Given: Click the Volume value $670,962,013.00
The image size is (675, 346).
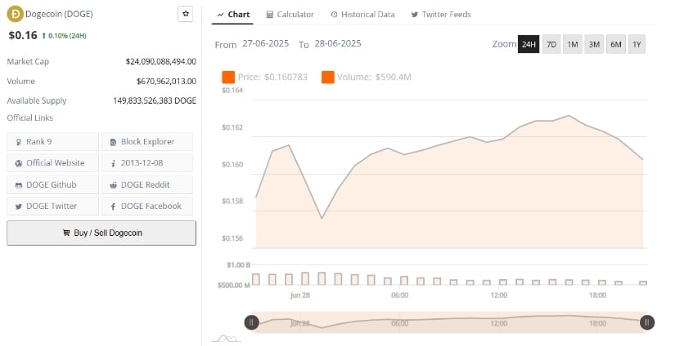Looking at the screenshot, I should coord(167,81).
